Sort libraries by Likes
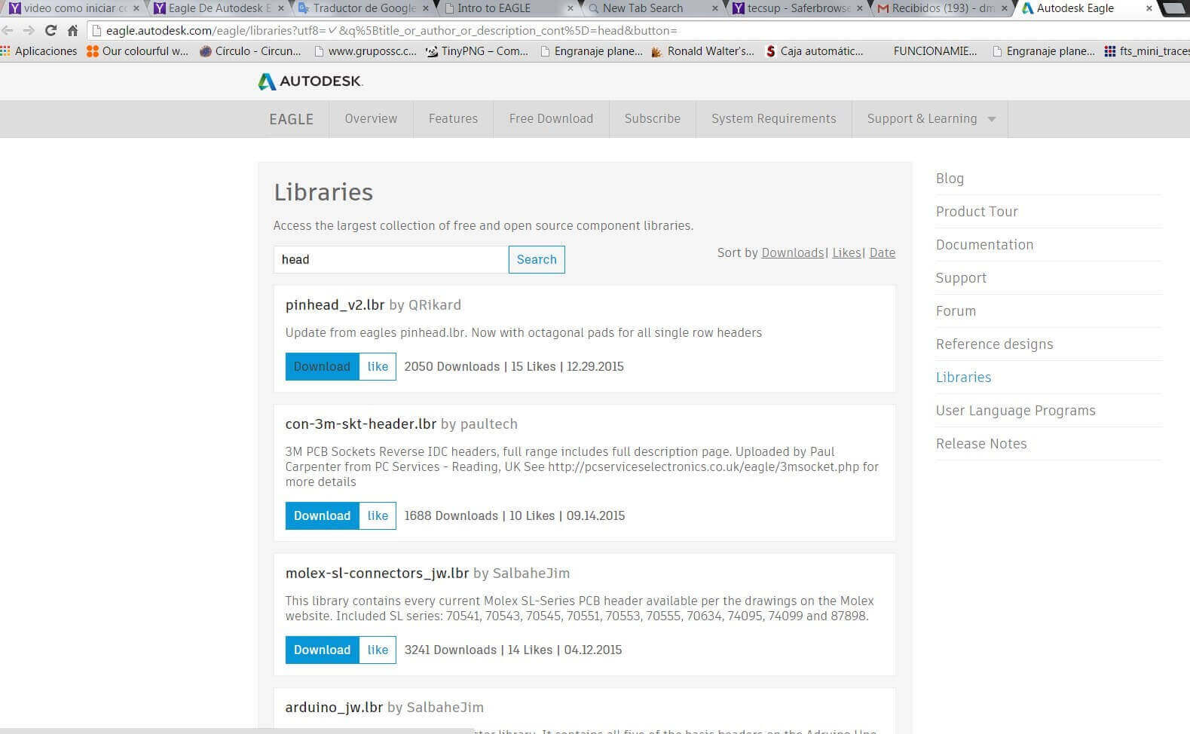1190x734 pixels. [846, 253]
